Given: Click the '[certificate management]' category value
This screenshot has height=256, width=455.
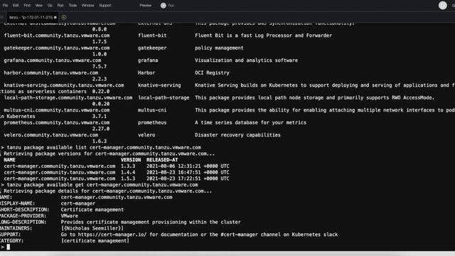Looking at the screenshot, I should [95, 241].
